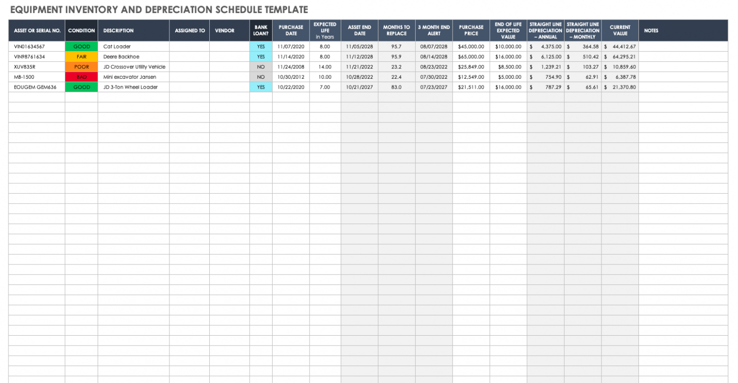
Task: Select the CONDITION column header
Action: [81, 30]
